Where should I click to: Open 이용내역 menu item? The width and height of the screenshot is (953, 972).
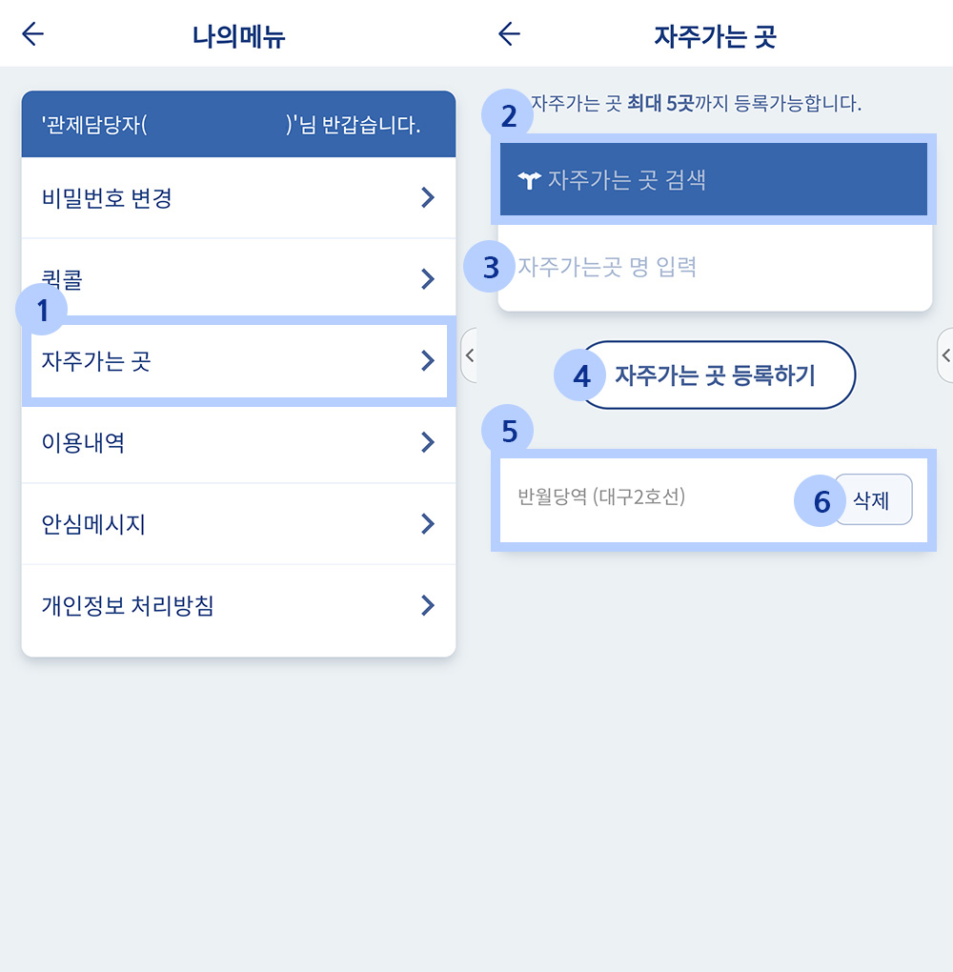tap(238, 442)
